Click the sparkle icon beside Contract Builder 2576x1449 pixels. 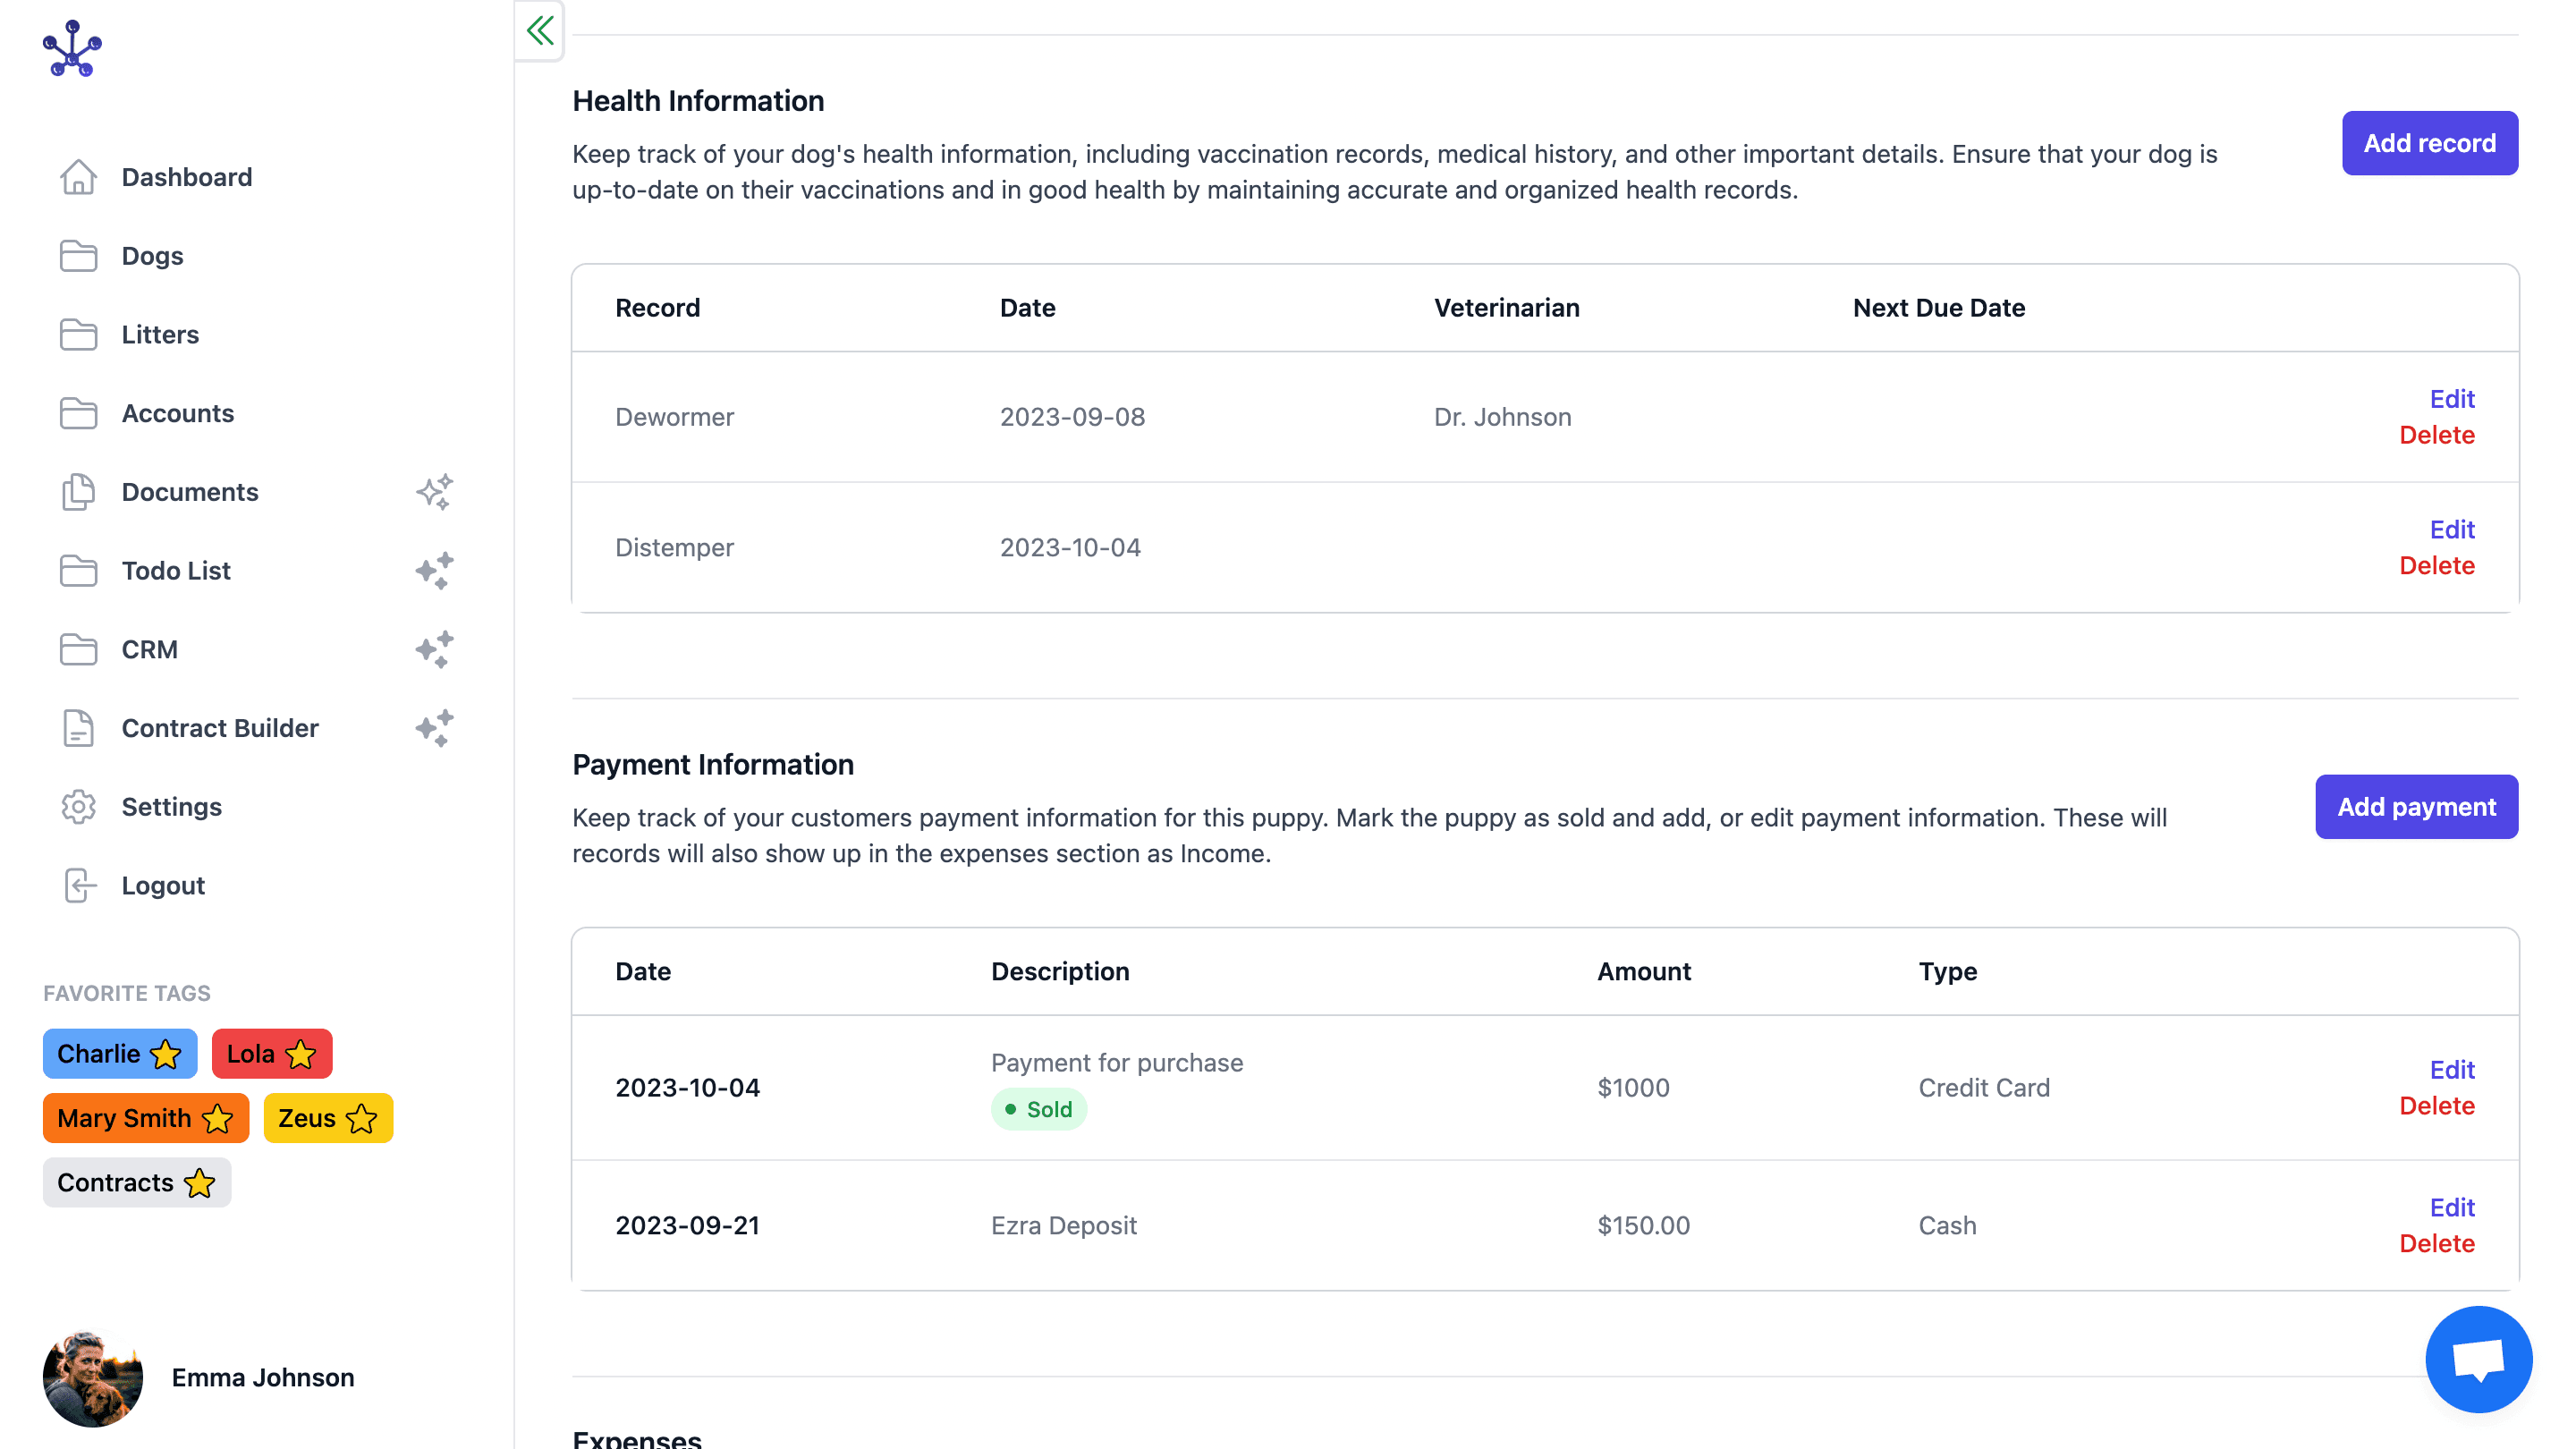(434, 728)
